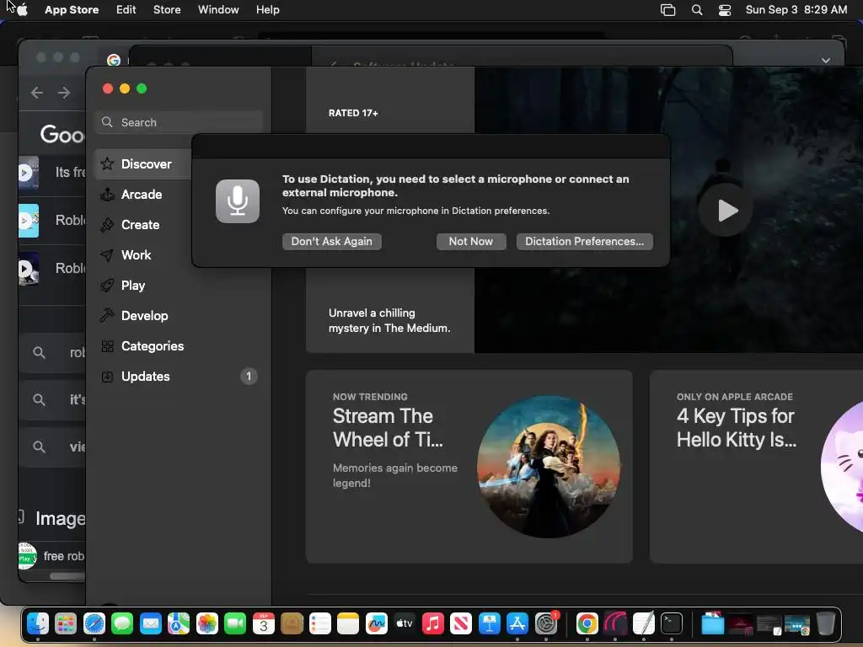Image resolution: width=863 pixels, height=647 pixels.
Task: Click the microphone icon in Dictation dialog
Action: click(x=238, y=201)
